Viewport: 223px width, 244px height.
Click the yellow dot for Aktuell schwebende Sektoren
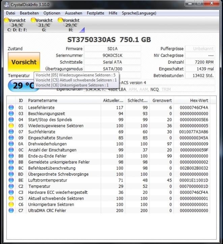click(x=11, y=199)
